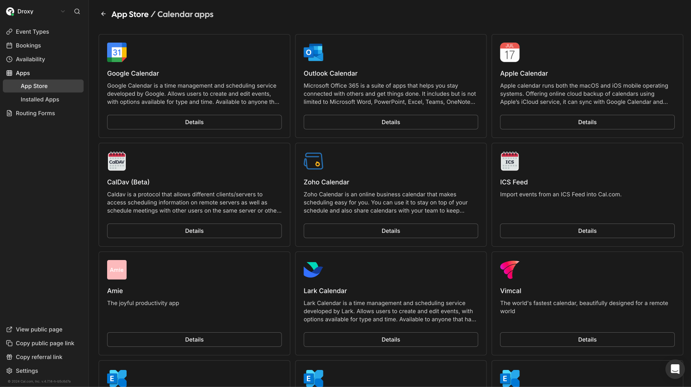Open the chat support bubble
This screenshot has height=387, width=691.
coord(675,369)
